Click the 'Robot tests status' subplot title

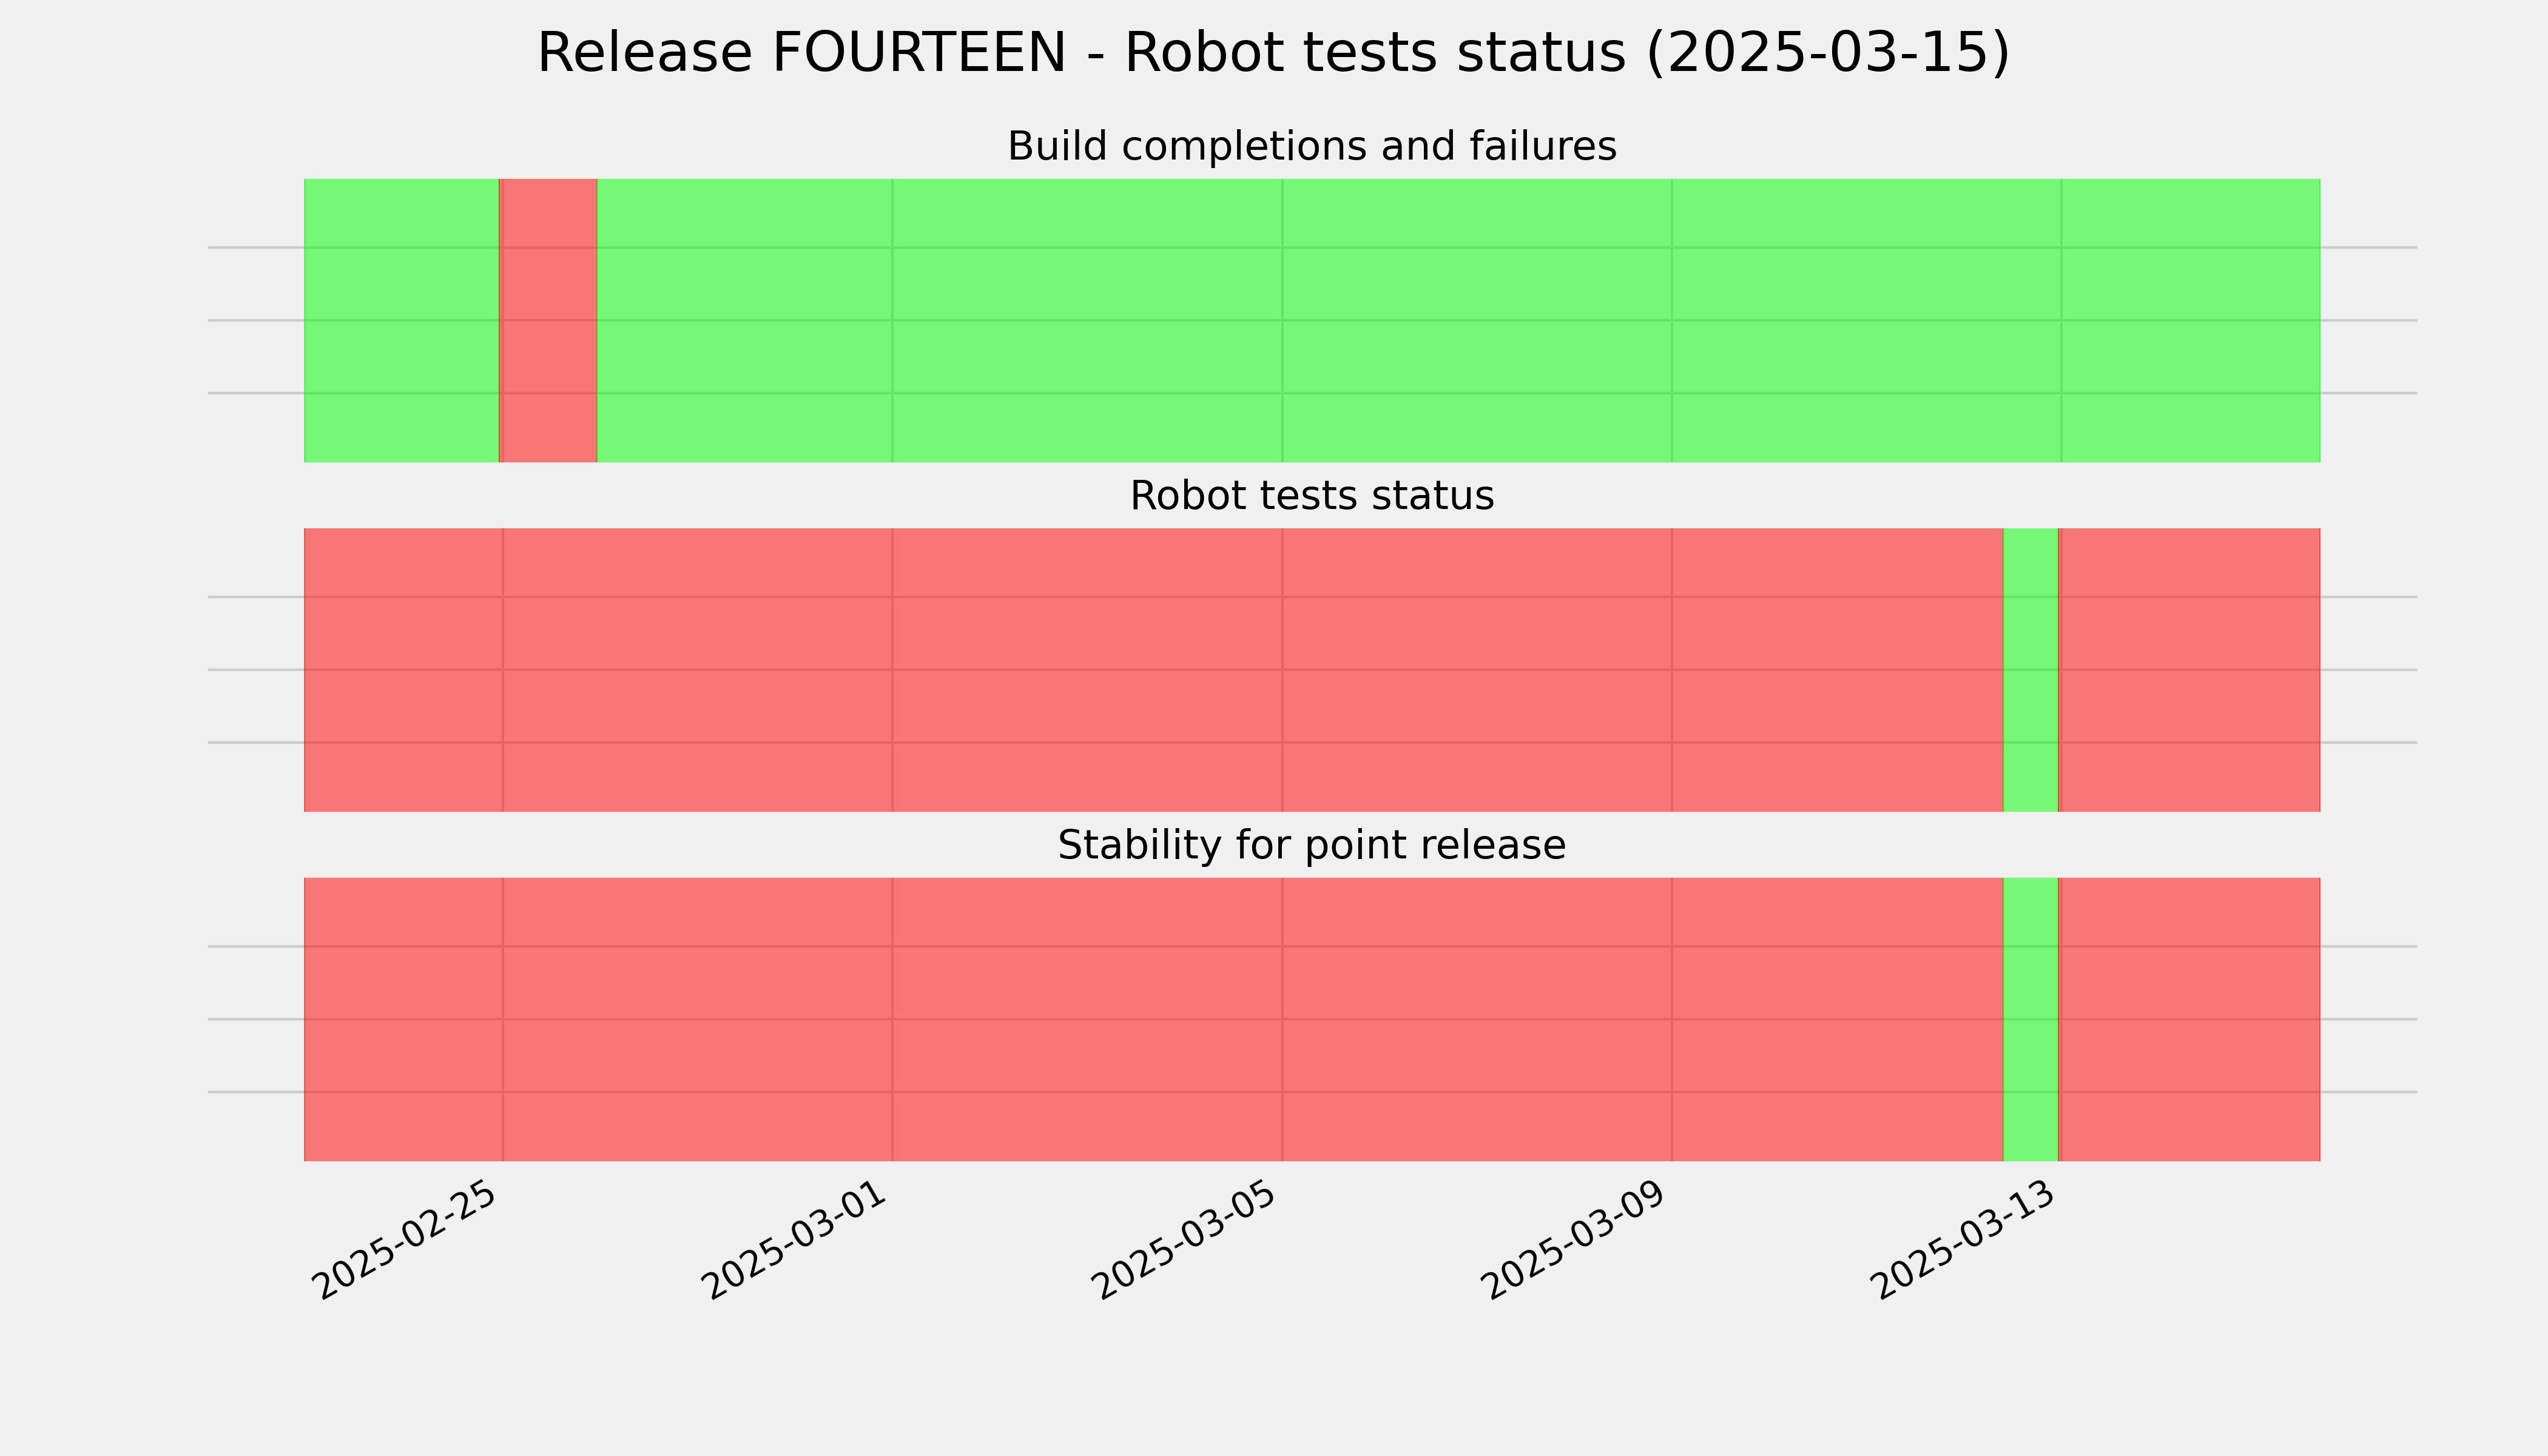click(1311, 496)
